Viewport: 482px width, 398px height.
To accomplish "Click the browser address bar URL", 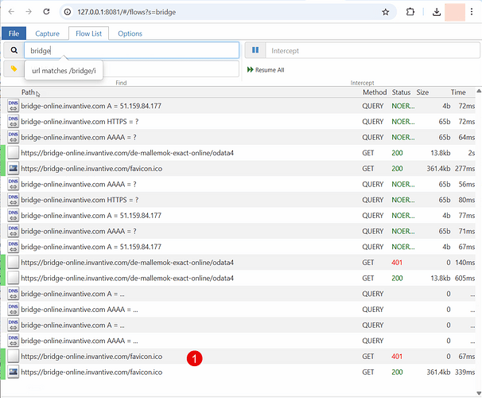I will (126, 12).
